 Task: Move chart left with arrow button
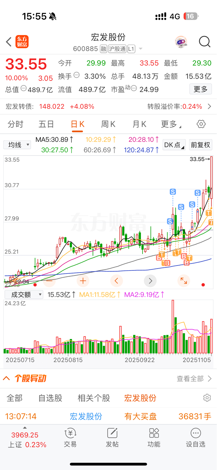[117, 281]
